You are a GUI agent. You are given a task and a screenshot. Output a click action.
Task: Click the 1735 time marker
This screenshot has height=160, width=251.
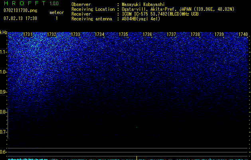tap(123, 34)
